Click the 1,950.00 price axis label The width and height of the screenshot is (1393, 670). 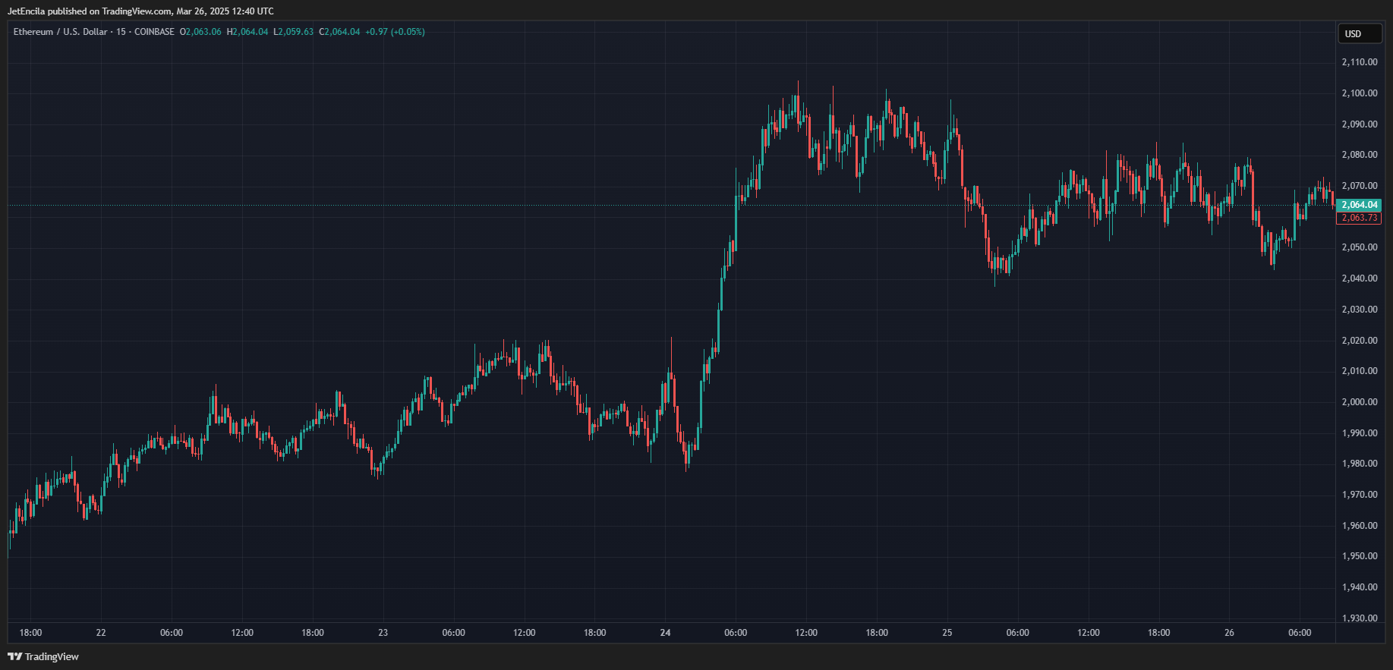(x=1360, y=556)
